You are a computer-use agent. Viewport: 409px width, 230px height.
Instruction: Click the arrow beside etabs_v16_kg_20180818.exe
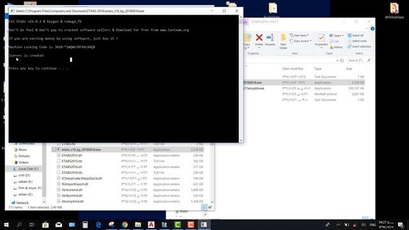tap(58, 149)
